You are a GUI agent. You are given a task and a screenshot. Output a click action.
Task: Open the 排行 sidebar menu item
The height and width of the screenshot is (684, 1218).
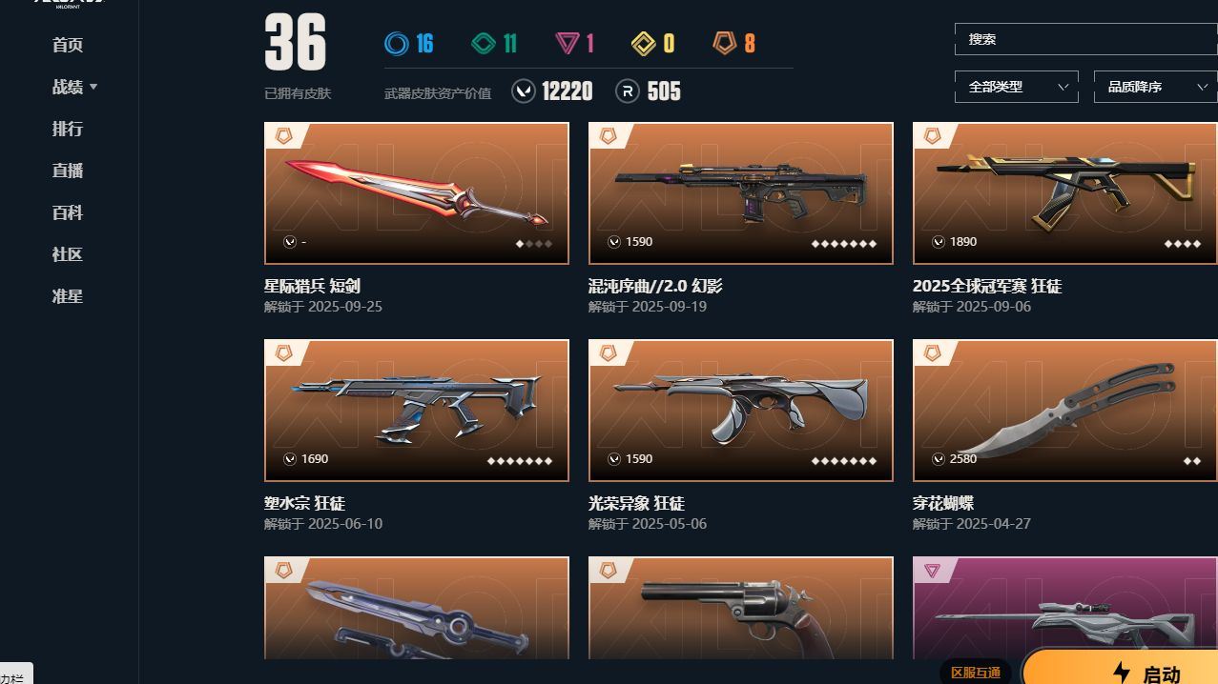(68, 129)
